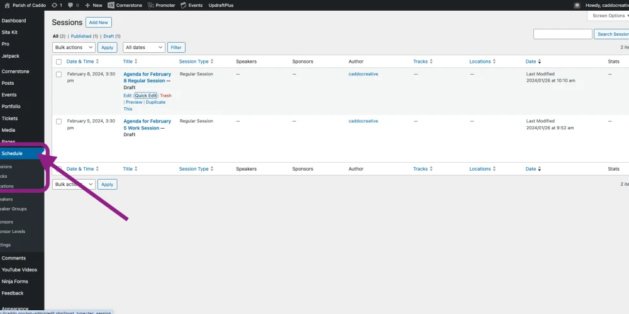Move the February 8 session to Trash
The image size is (629, 314).
coord(165,95)
